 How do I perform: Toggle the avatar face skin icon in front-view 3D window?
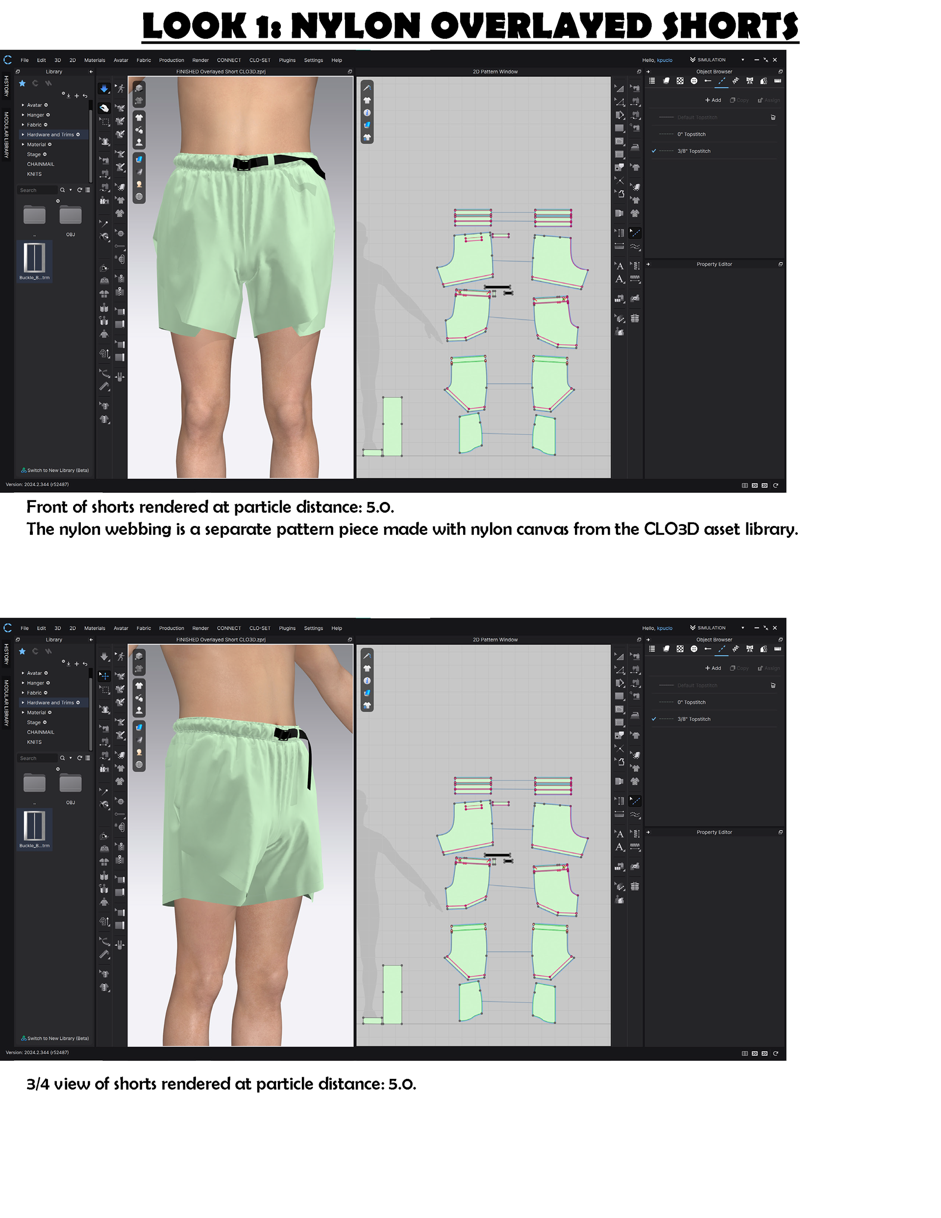point(139,184)
